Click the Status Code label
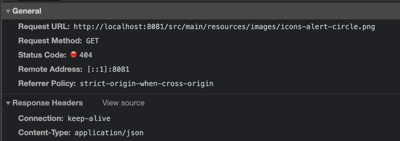Screen dimensions: 400x141 click(x=42, y=55)
